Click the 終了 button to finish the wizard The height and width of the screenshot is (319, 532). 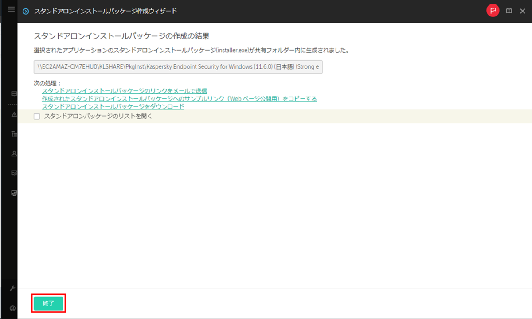coord(48,303)
